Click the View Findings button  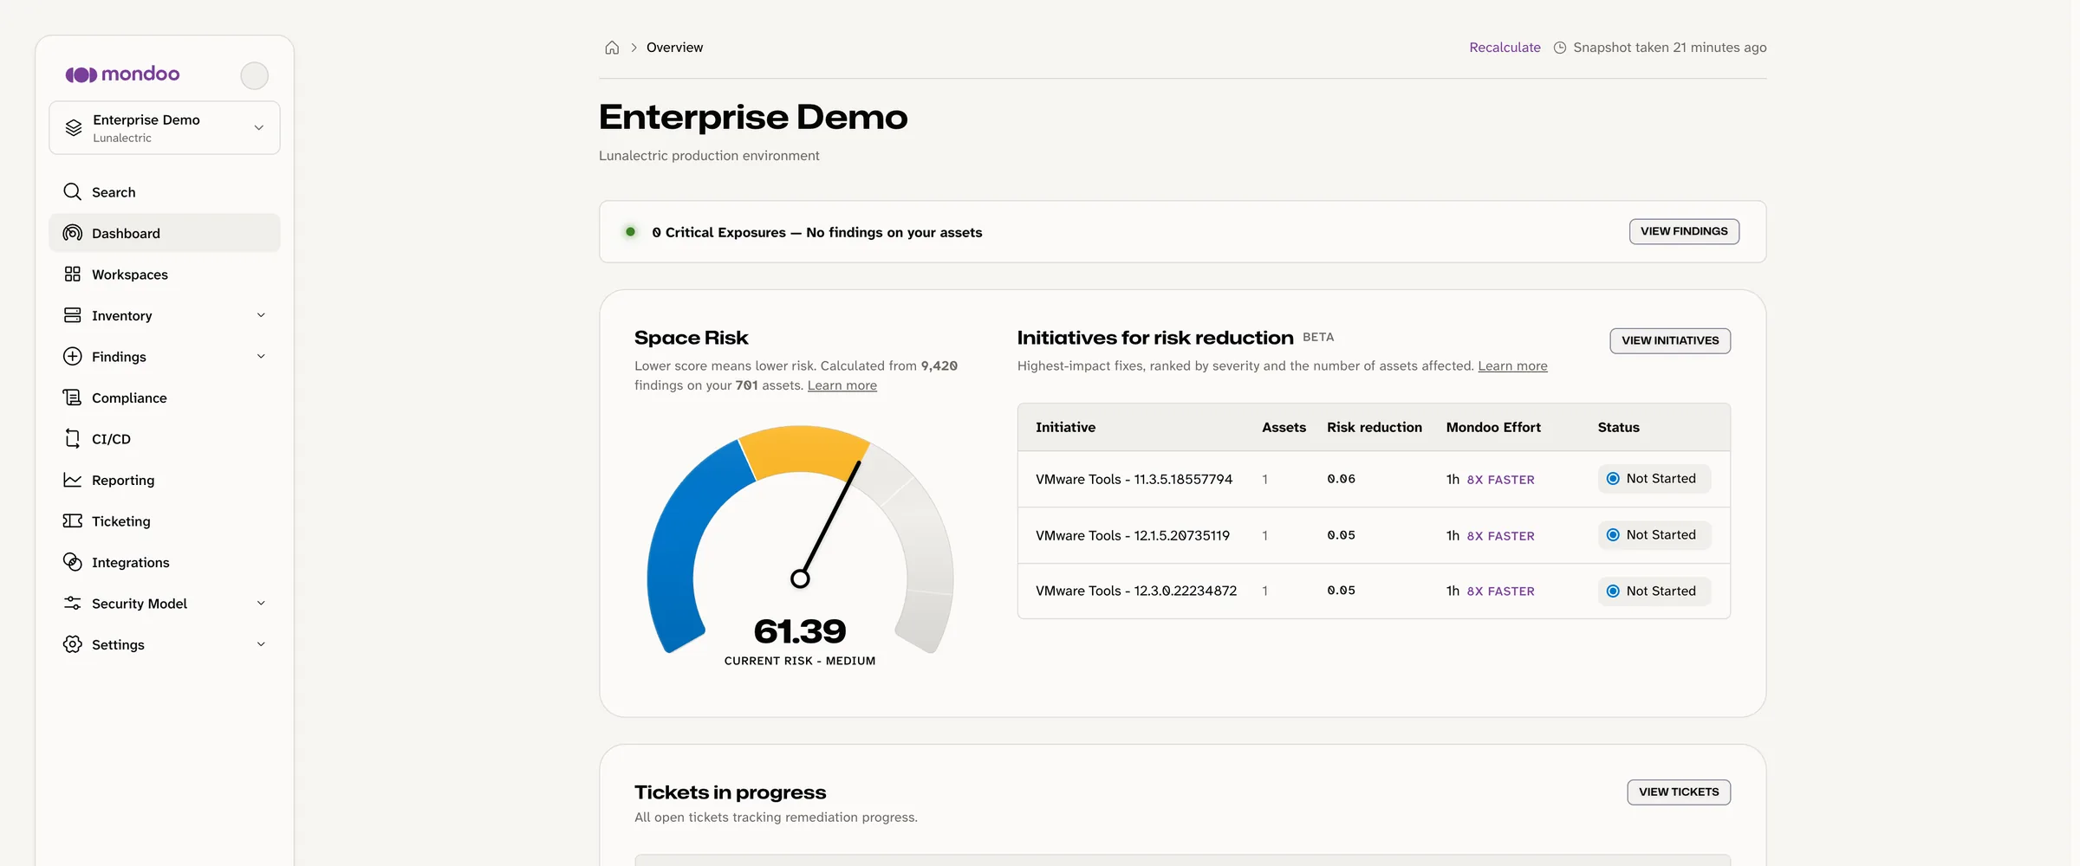1684,231
